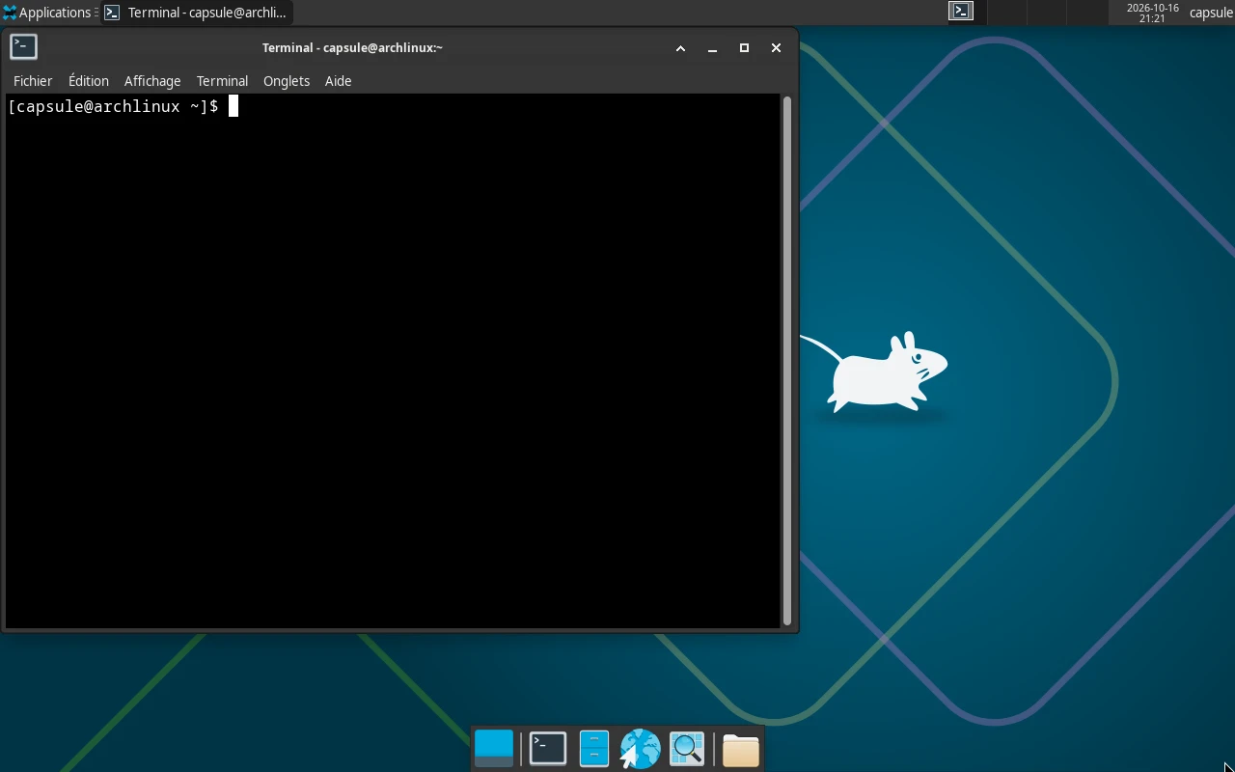Open the Fichier menu

[x=33, y=81]
